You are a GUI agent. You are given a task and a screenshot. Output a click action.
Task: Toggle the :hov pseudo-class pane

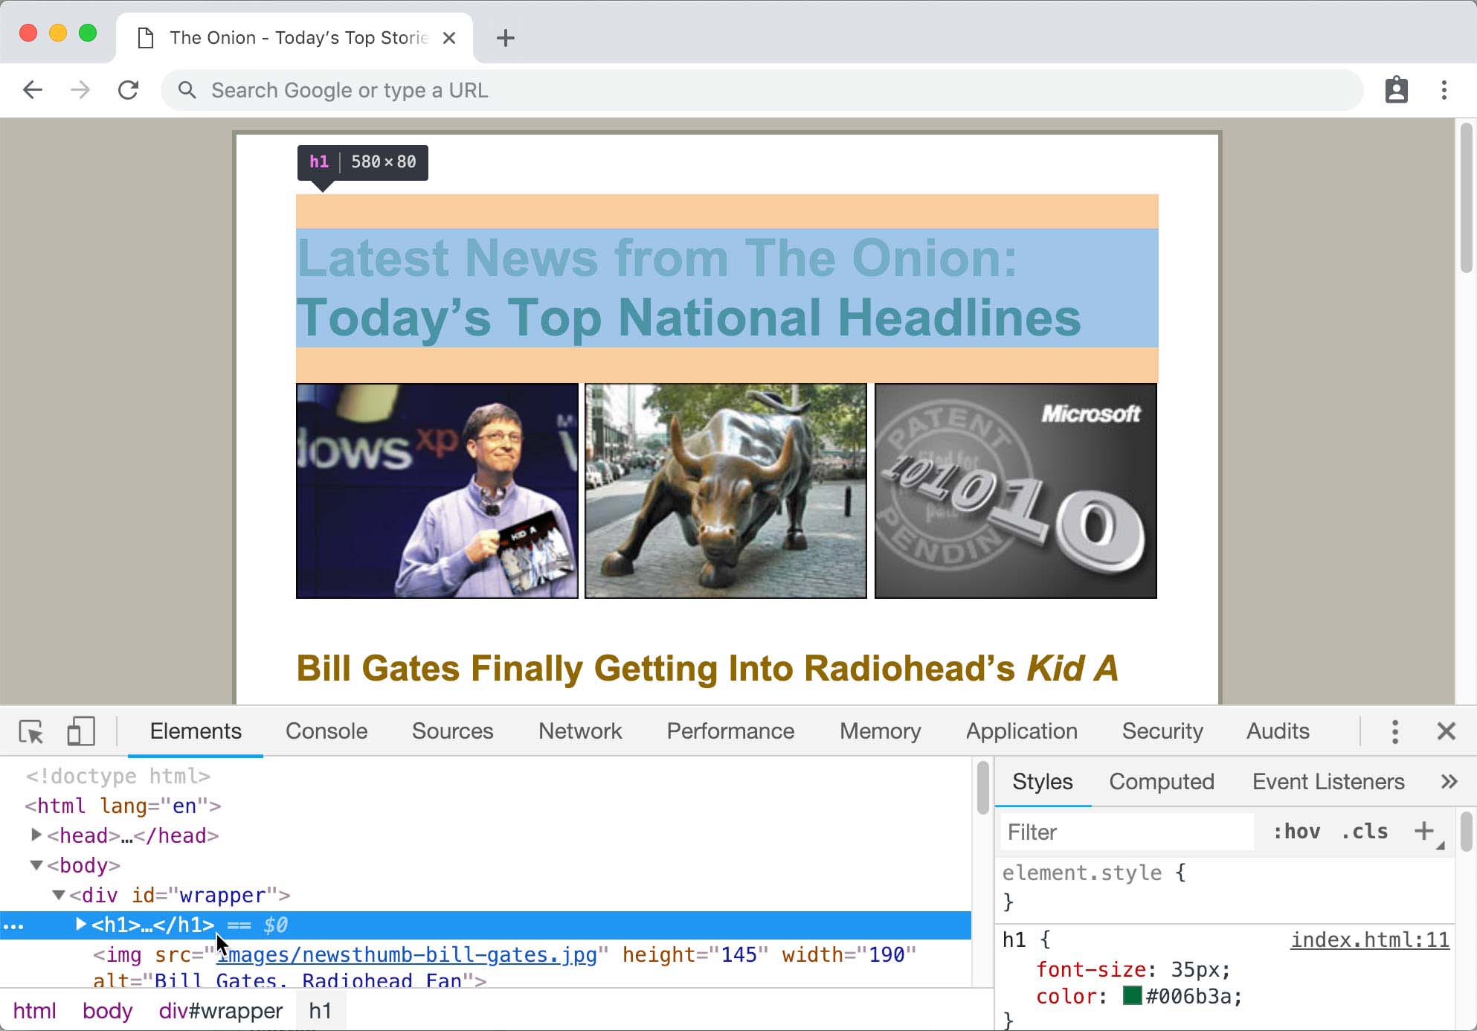click(1297, 832)
